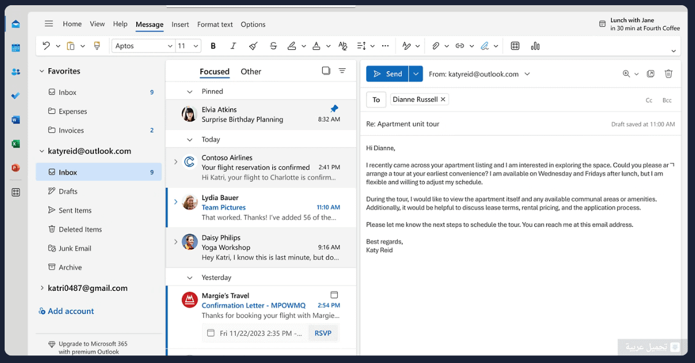Launch PowerPoint from the left rail
The height and width of the screenshot is (363, 695).
click(16, 168)
